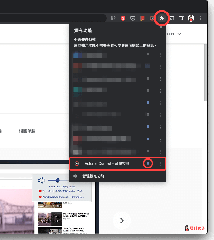Click the page's vertical scrollbar
The image size is (214, 240).
[206, 72]
